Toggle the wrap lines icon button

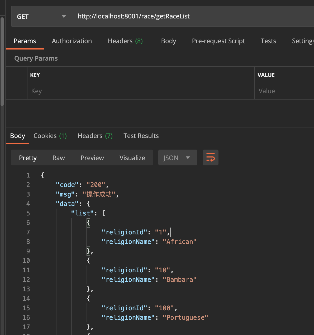(x=210, y=157)
